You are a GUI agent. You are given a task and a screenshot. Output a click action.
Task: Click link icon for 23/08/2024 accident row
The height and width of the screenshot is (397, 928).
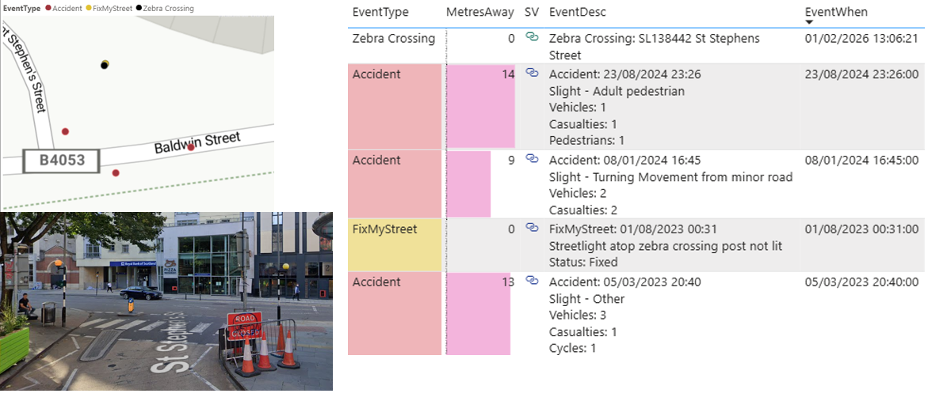coord(532,74)
